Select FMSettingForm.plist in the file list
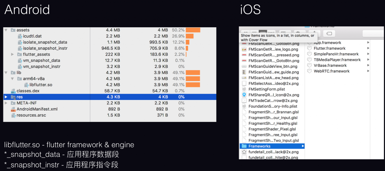Viewport: 385px width, 171px height. (266, 89)
